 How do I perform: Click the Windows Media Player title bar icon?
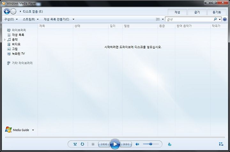4,3
